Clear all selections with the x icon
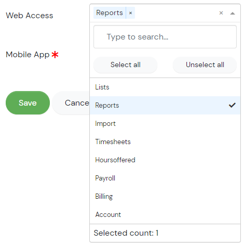The height and width of the screenshot is (244, 244). (x=221, y=13)
